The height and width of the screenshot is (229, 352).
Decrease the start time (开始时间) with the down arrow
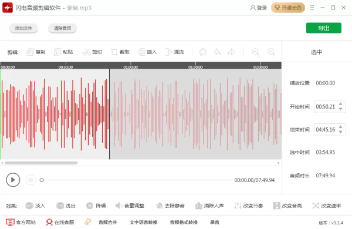pyautogui.click(x=340, y=109)
